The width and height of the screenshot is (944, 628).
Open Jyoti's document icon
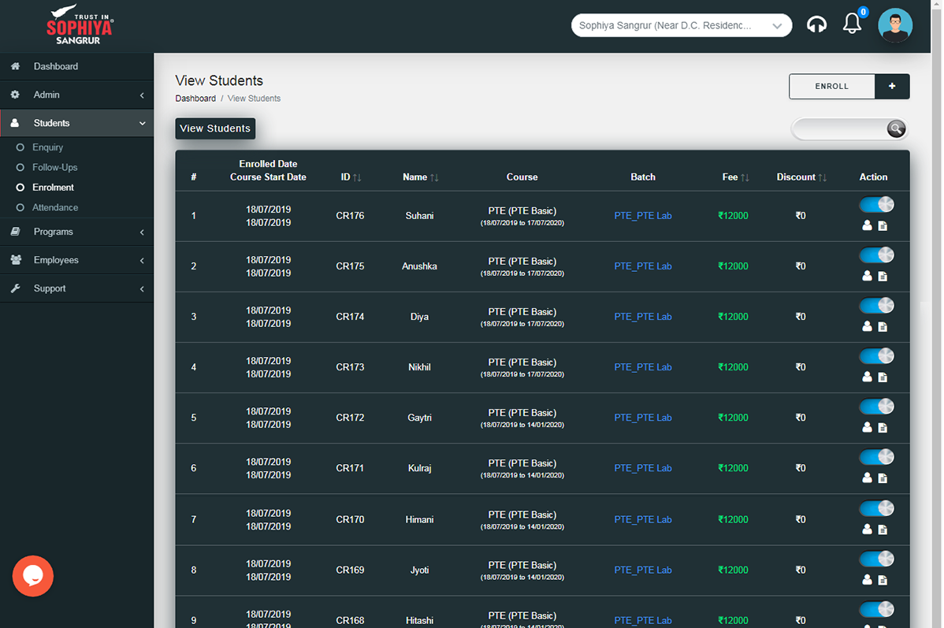(x=883, y=581)
